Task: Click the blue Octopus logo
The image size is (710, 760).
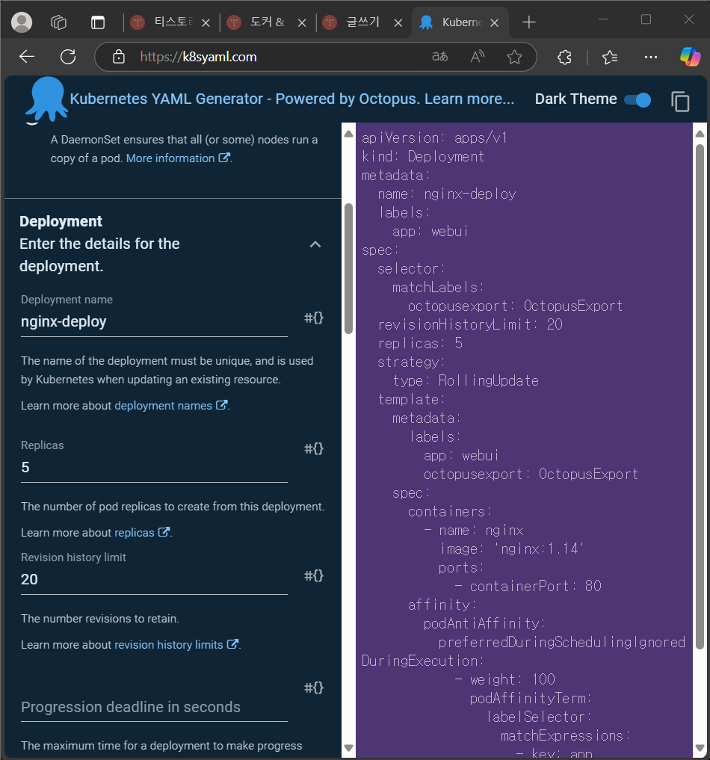Action: (46, 99)
